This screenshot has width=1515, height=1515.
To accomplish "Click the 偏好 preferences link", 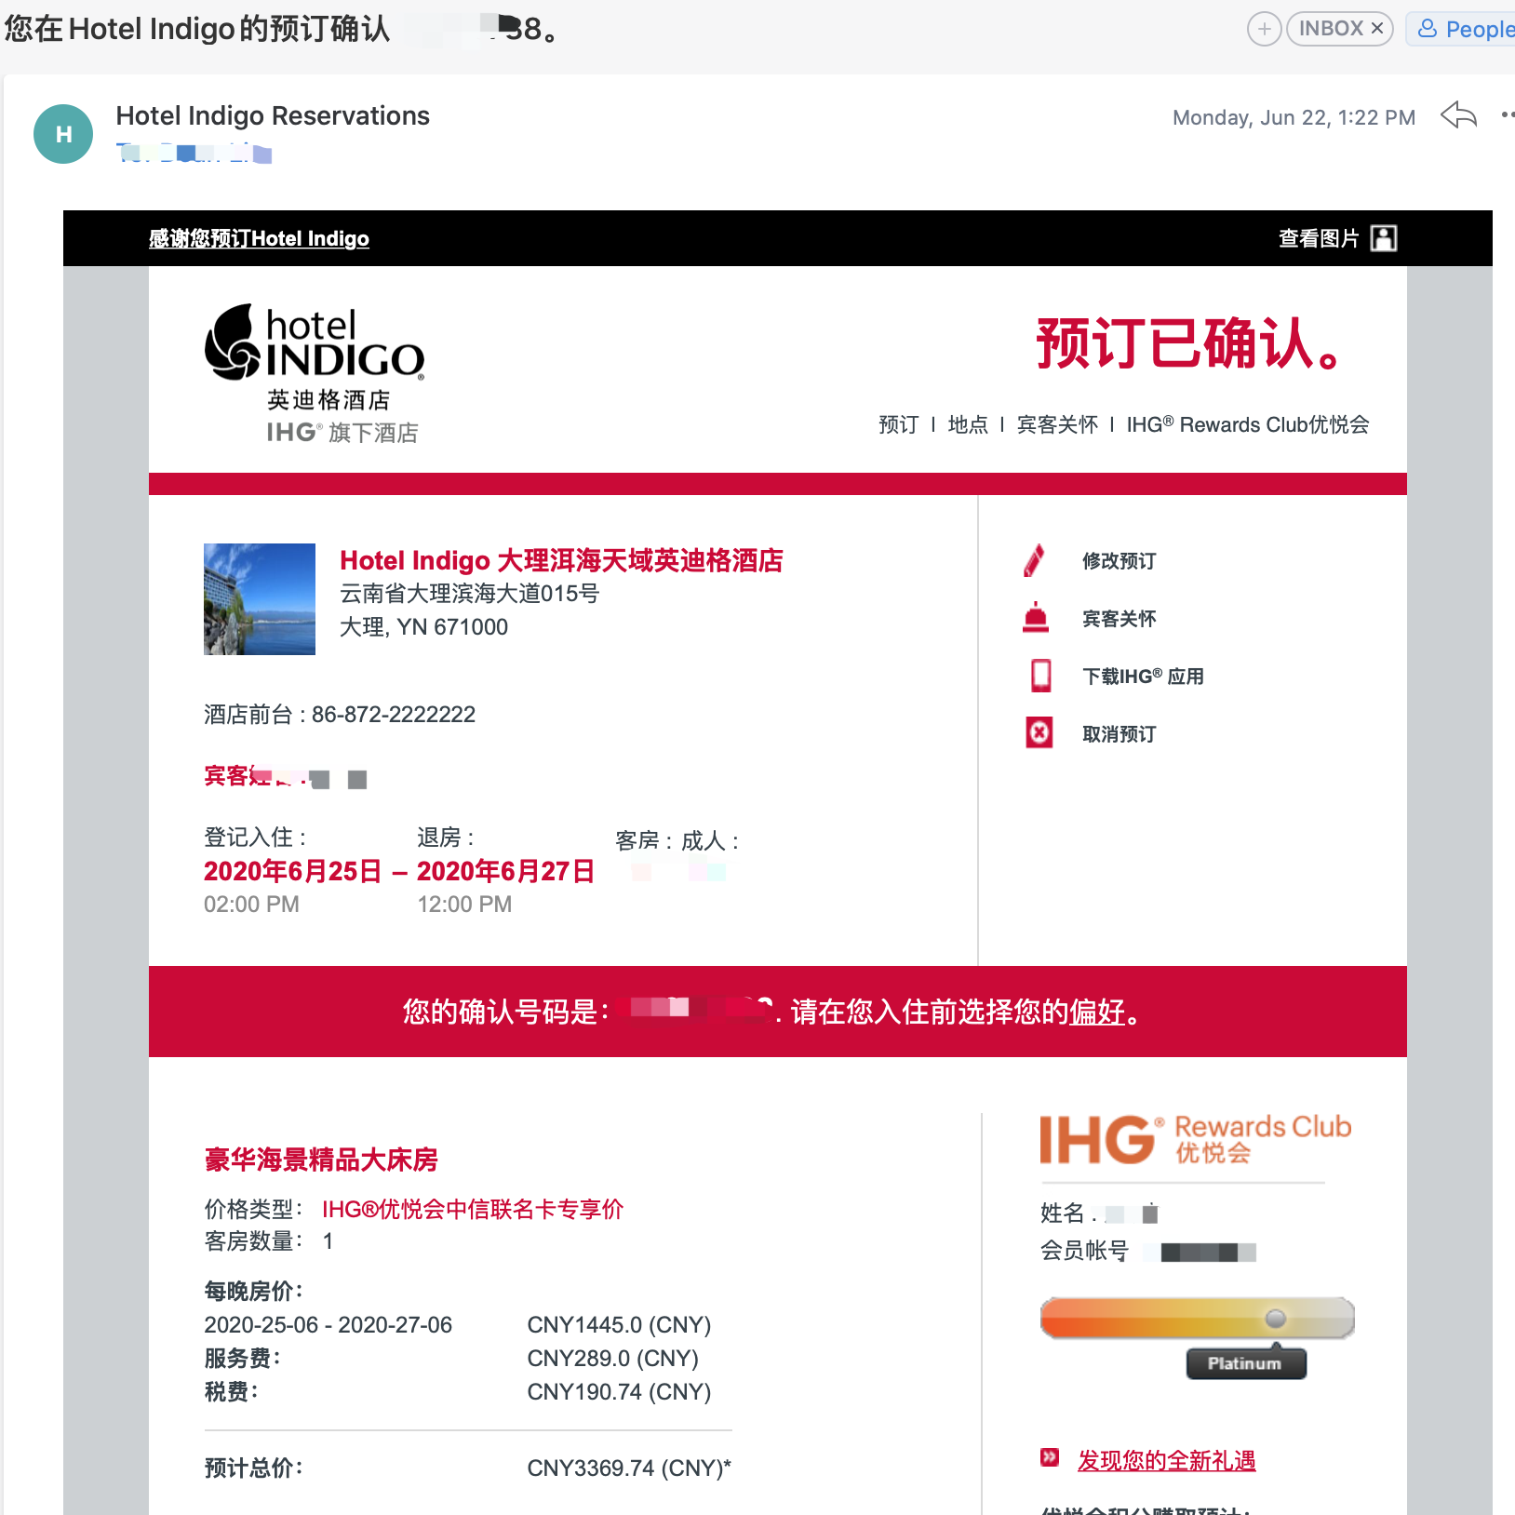I will [1097, 1012].
